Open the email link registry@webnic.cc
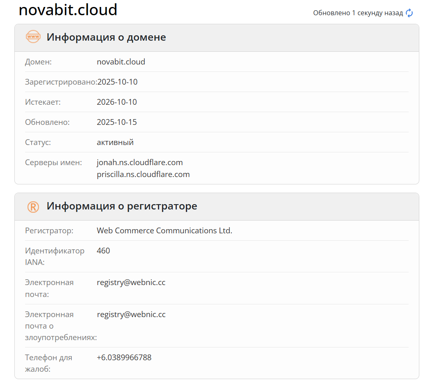Screen dimensions: 423x382 click(131, 282)
